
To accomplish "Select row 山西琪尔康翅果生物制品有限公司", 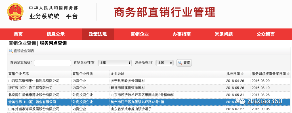I will (x=149, y=81).
